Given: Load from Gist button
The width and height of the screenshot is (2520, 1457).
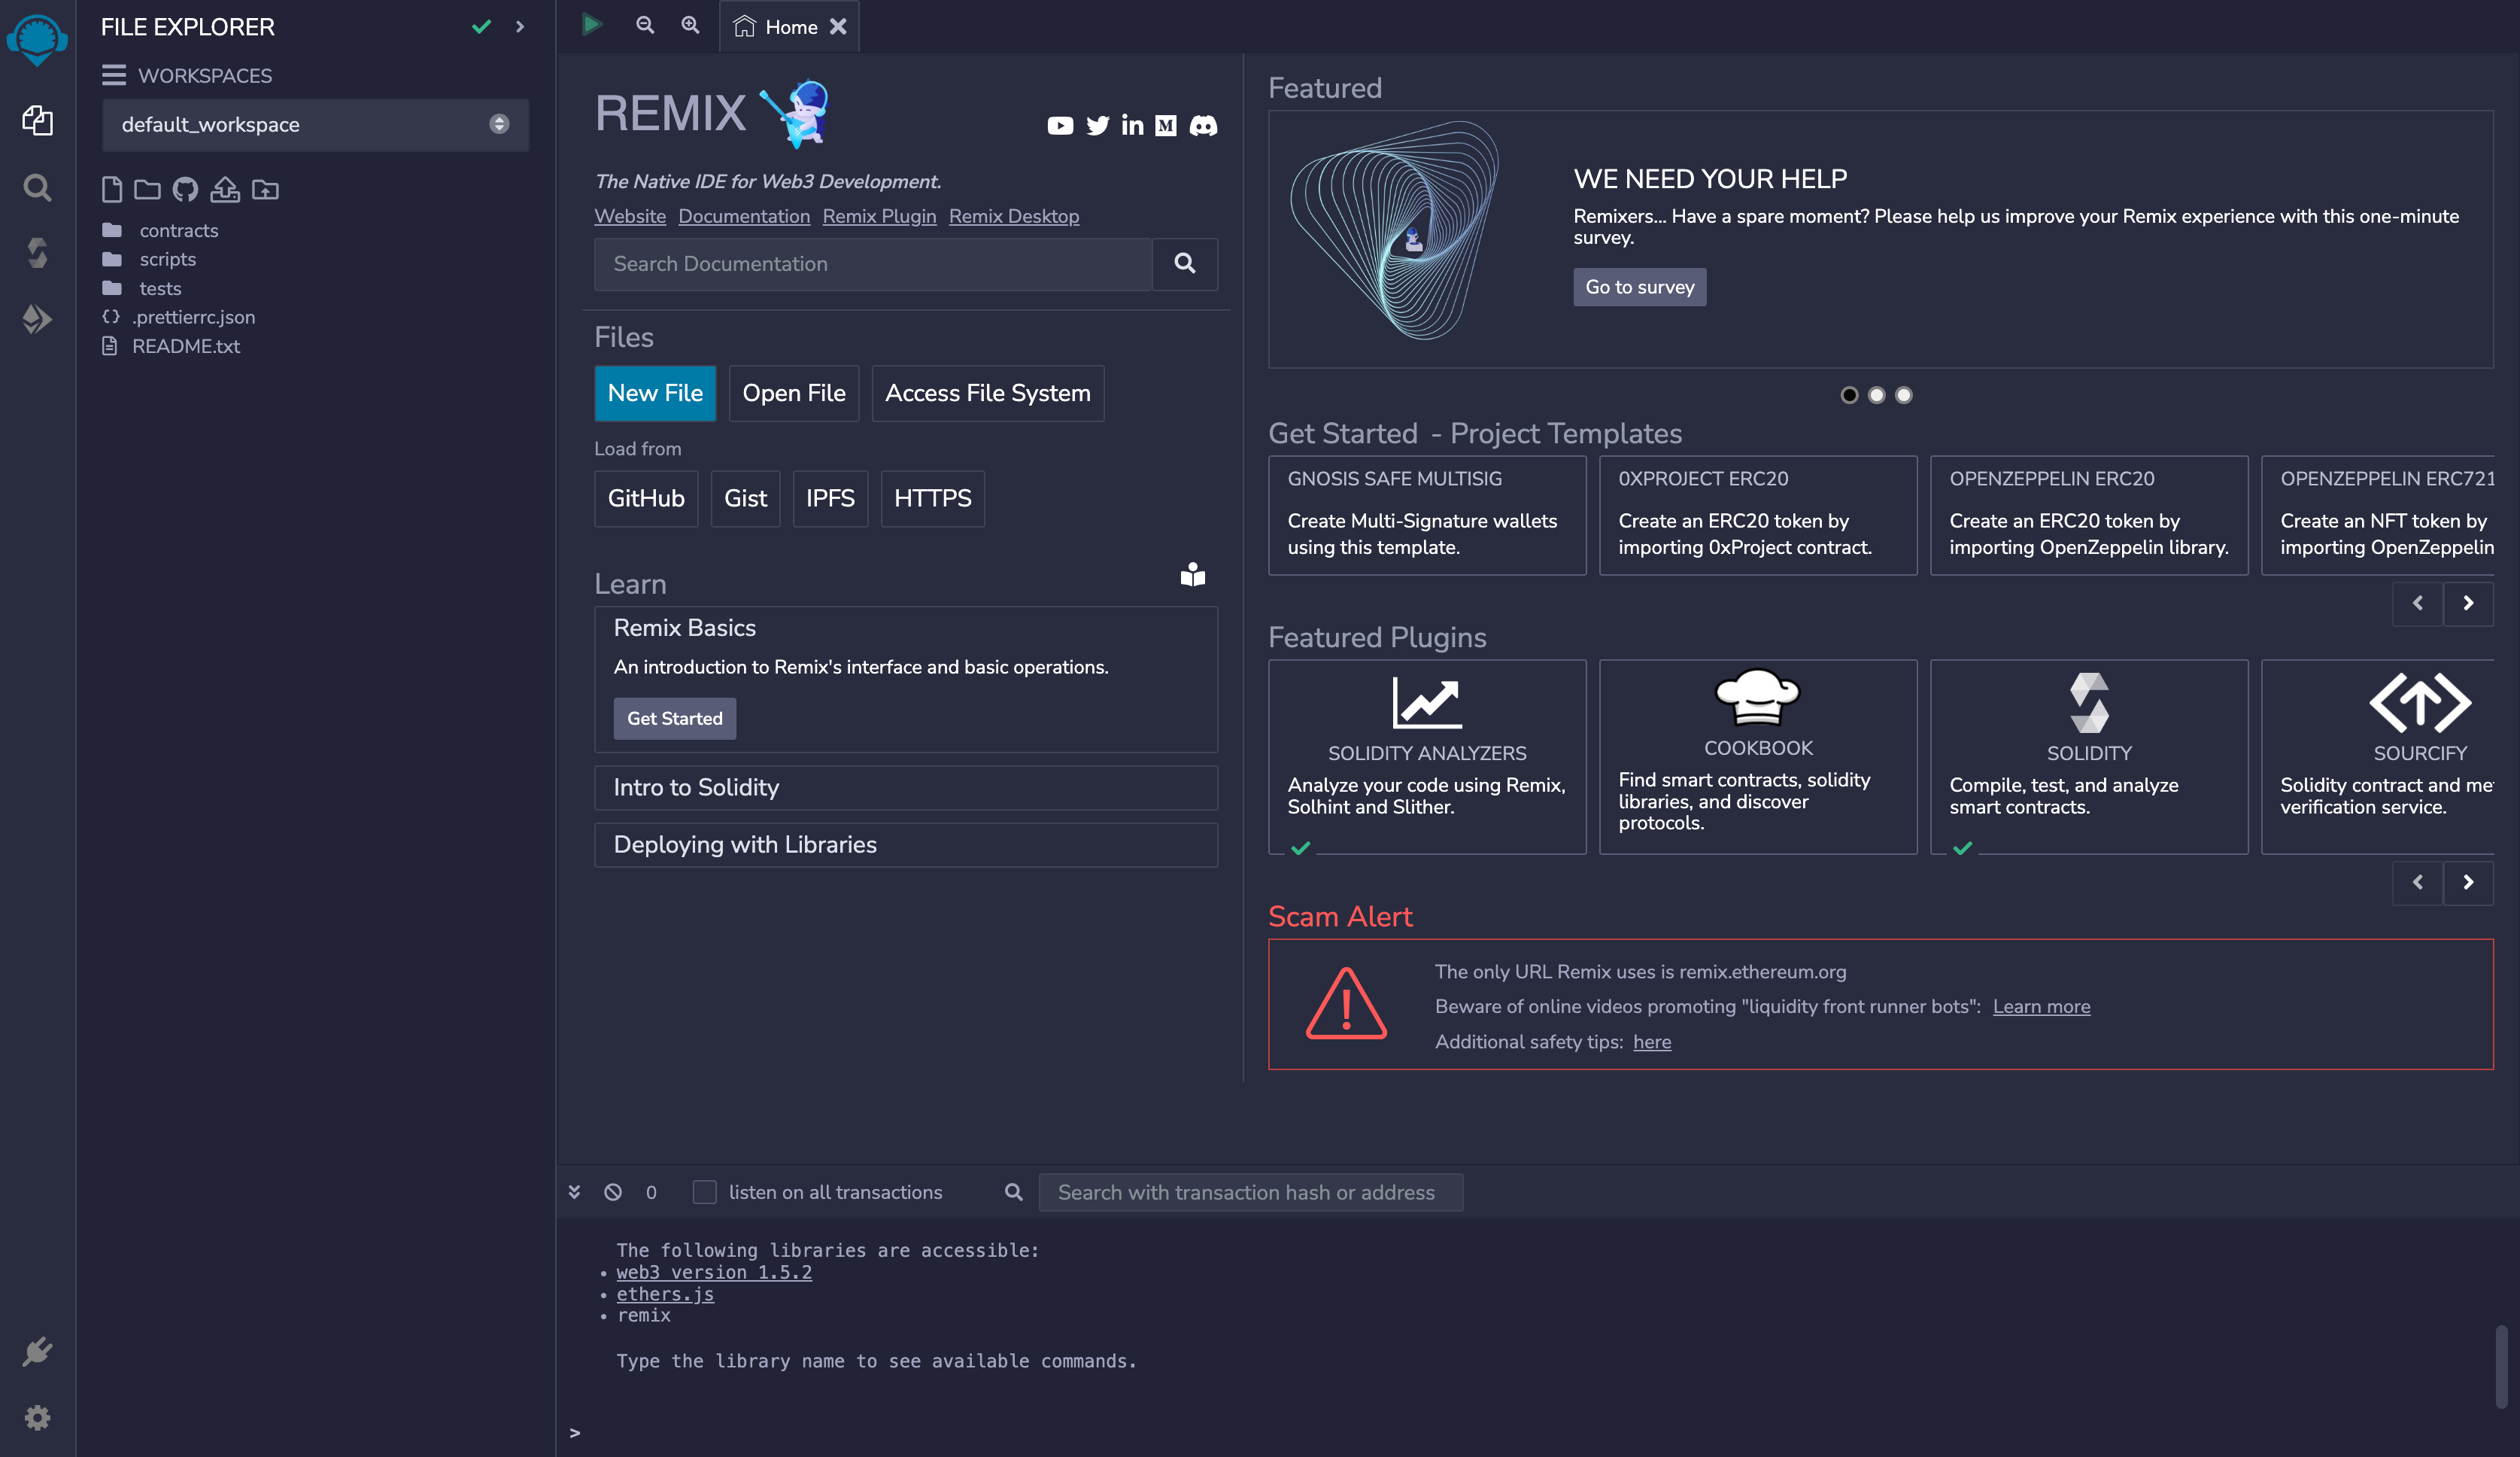Looking at the screenshot, I should (745, 497).
